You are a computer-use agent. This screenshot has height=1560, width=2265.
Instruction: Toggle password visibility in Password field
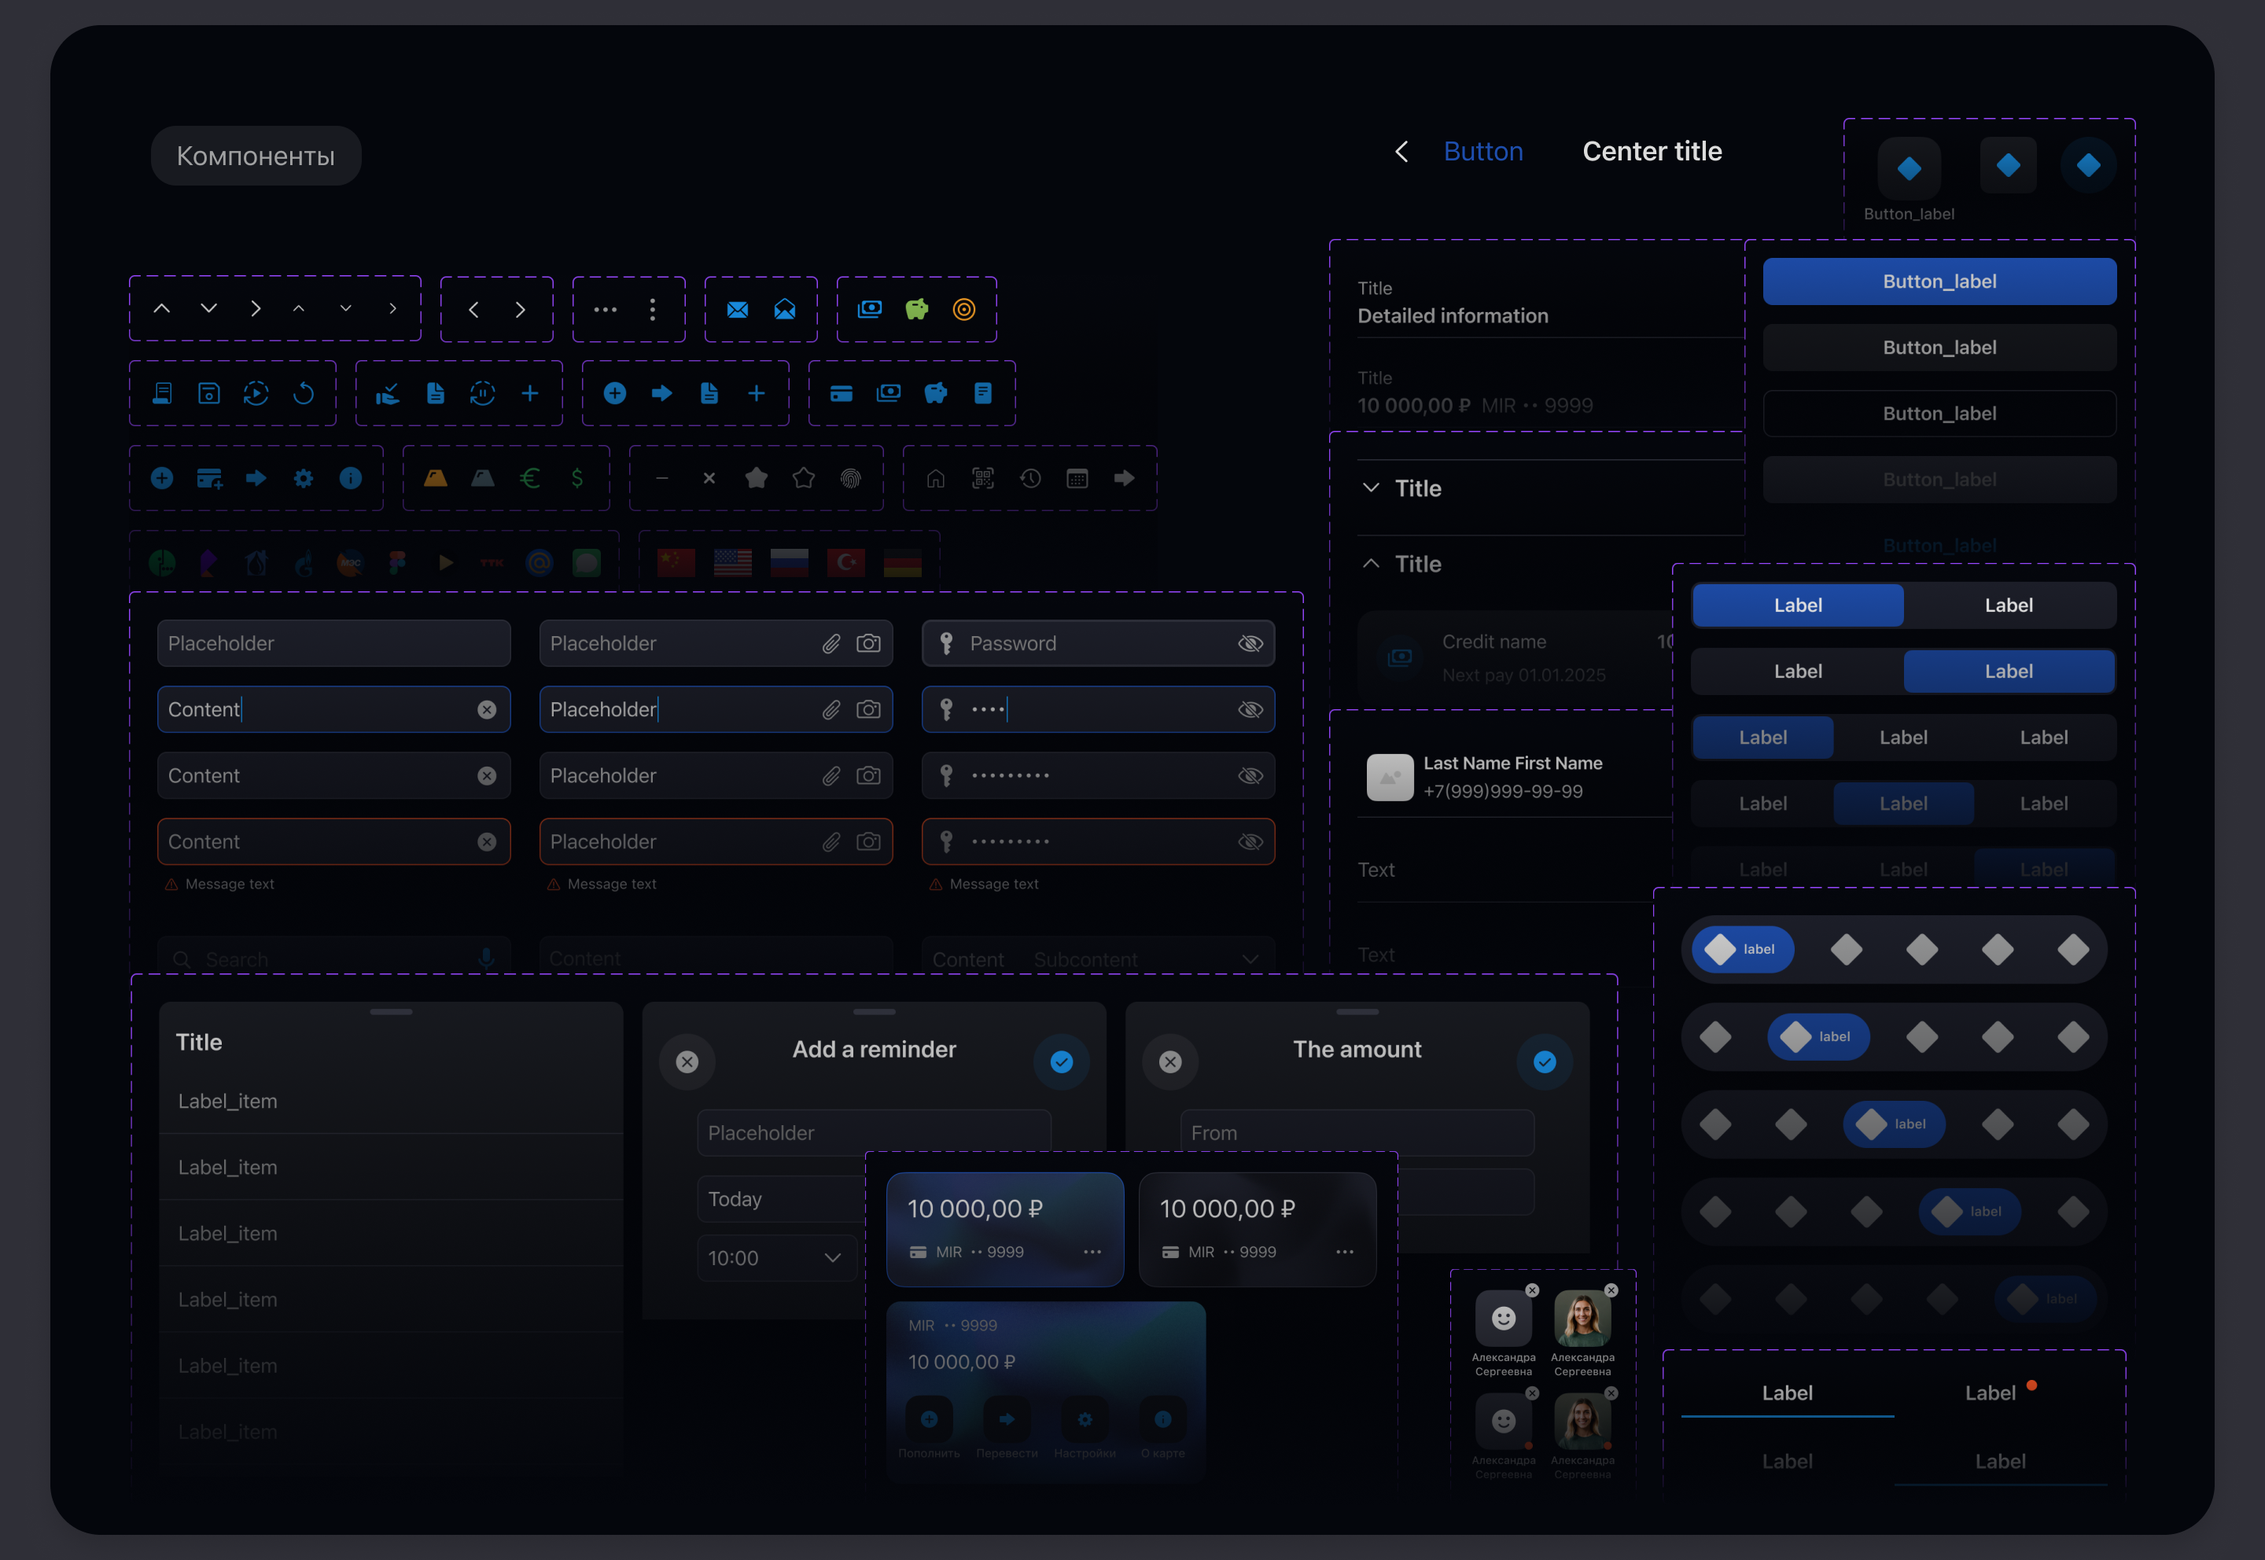point(1250,643)
